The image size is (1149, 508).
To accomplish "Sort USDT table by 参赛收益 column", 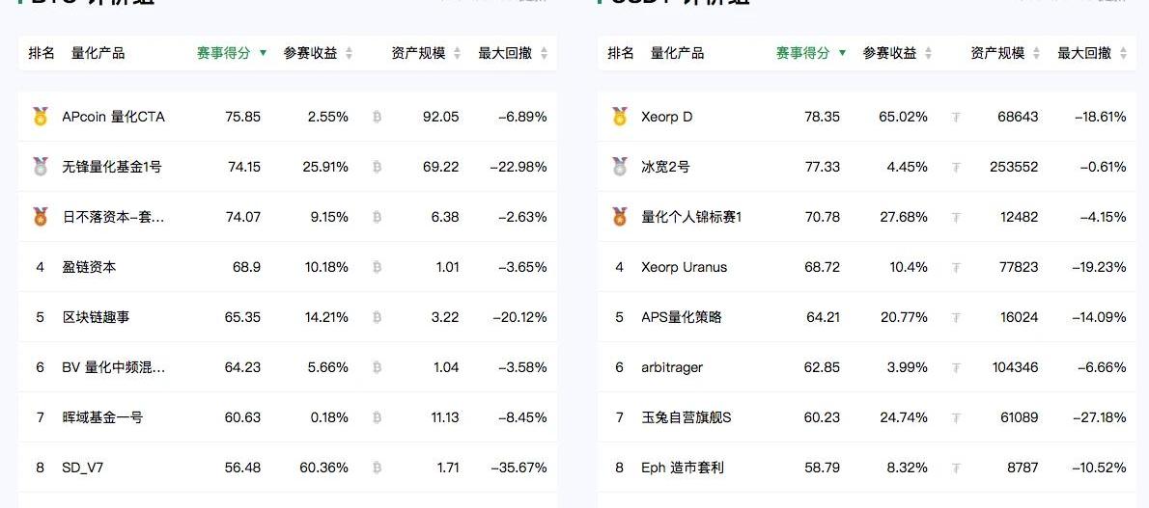I will tap(898, 53).
